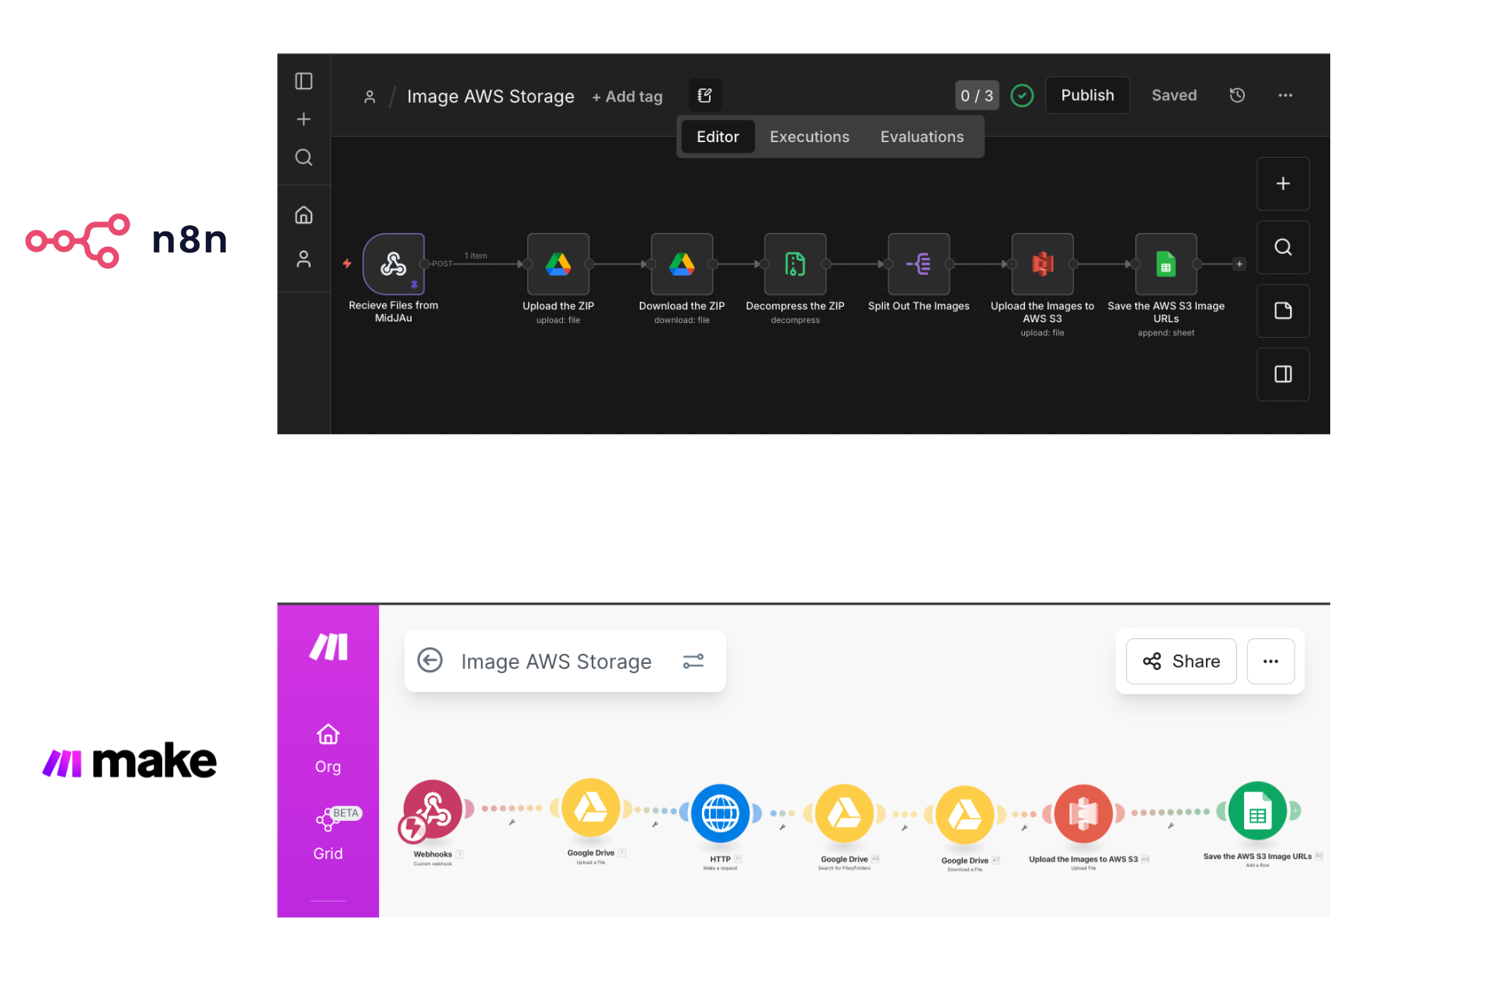The height and width of the screenshot is (994, 1491).
Task: Open canvas search with the magnifier in n8n sidebar
Action: tap(304, 157)
